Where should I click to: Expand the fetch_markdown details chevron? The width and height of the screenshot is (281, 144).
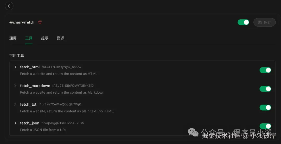click(x=15, y=86)
